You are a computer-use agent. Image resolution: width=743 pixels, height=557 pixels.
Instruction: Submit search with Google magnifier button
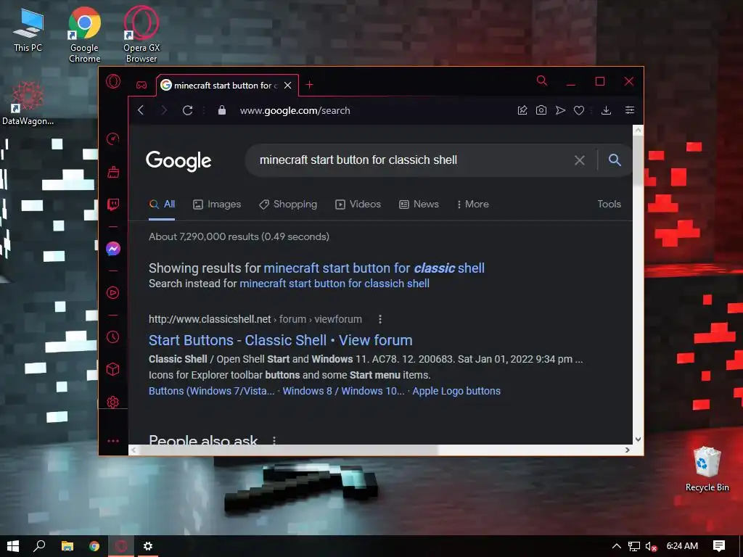pos(615,160)
